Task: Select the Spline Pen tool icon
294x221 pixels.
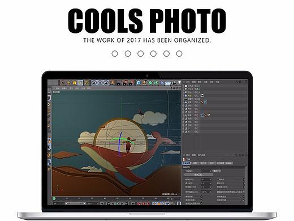Action: [145, 83]
